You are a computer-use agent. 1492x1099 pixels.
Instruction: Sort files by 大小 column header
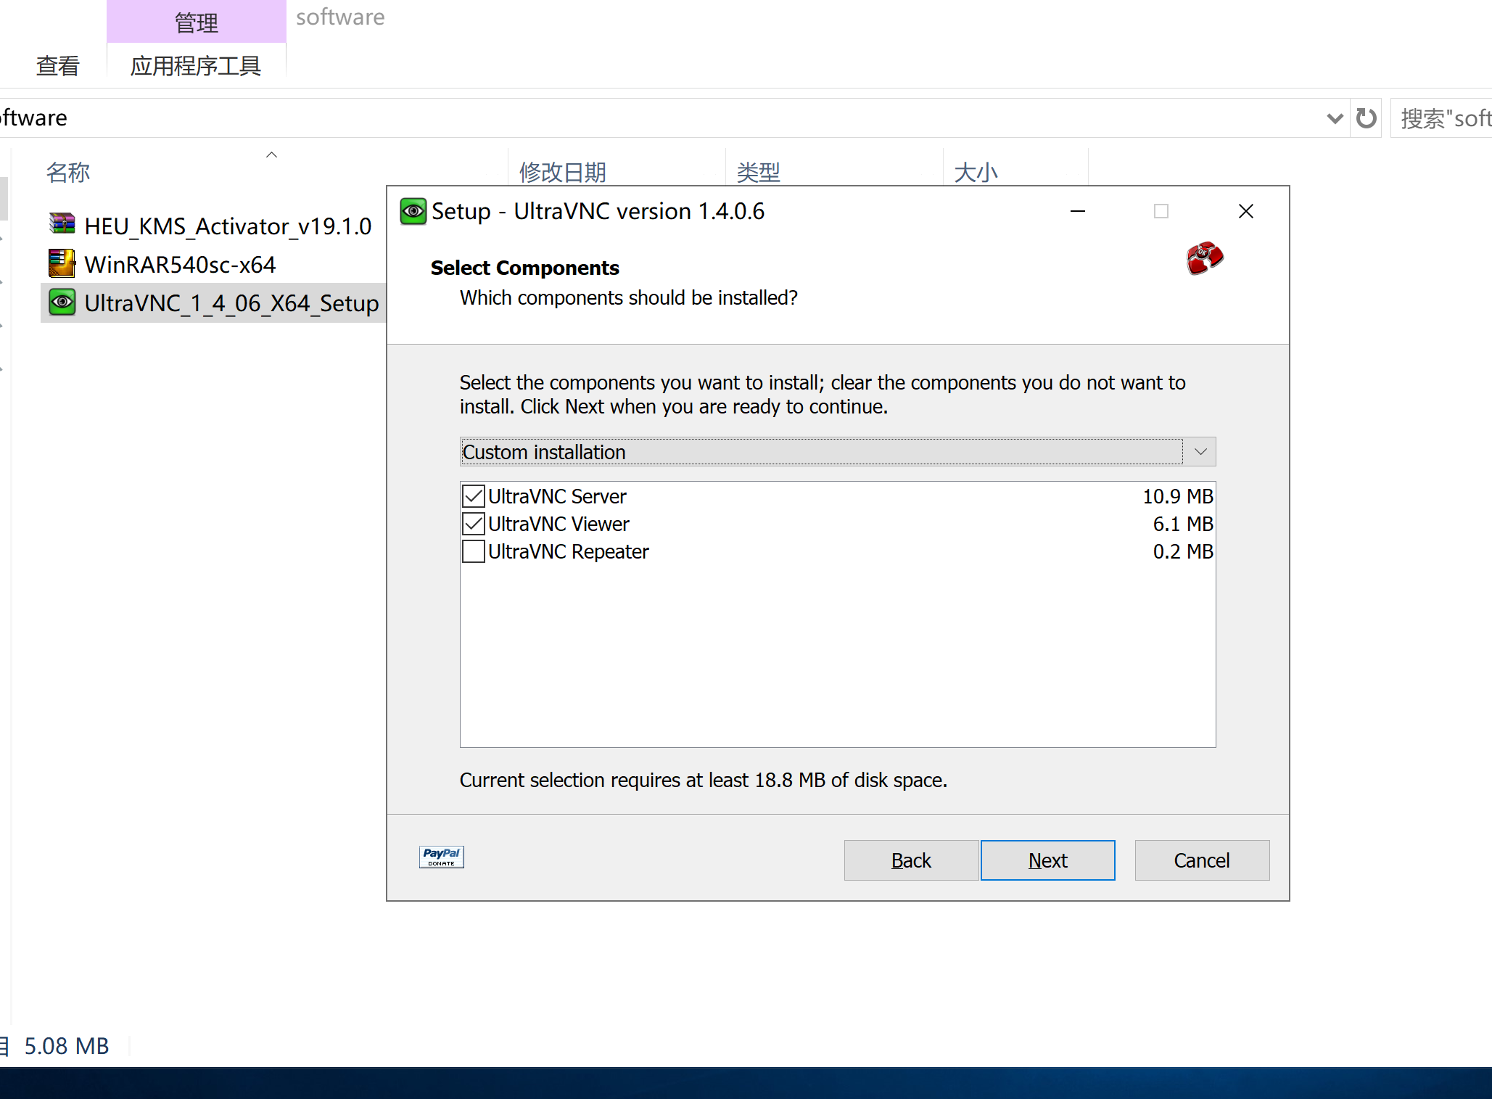coord(976,172)
